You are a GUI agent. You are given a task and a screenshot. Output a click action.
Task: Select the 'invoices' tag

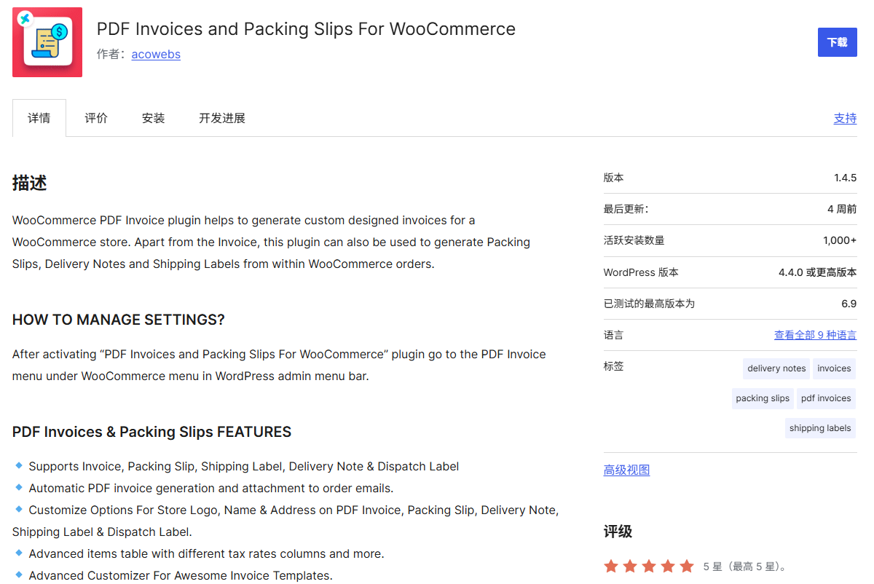[x=833, y=368]
